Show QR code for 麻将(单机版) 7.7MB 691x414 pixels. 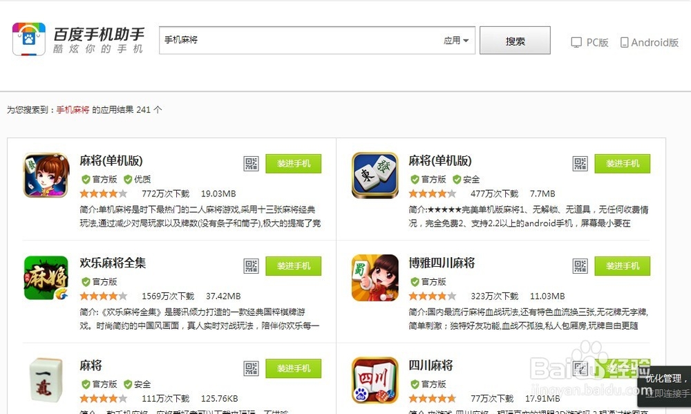[580, 164]
